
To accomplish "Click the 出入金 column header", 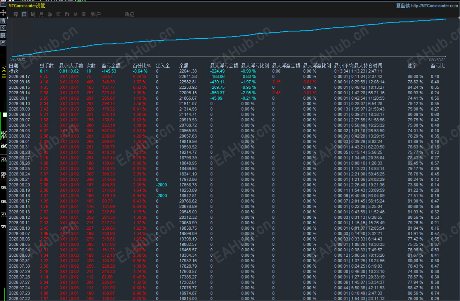I will pyautogui.click(x=163, y=66).
